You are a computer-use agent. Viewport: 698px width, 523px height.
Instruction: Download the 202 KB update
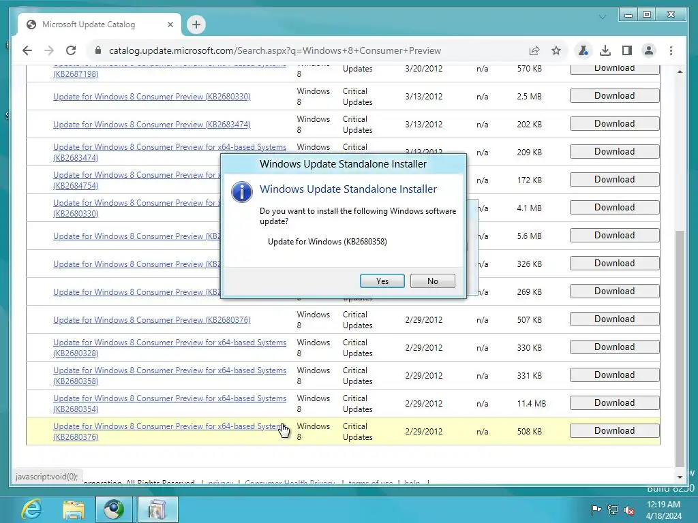614,124
